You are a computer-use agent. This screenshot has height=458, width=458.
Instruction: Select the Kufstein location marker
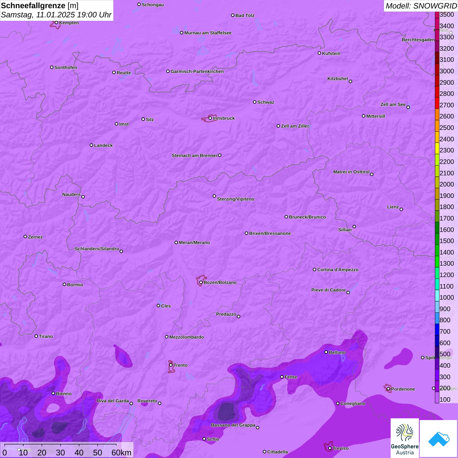(x=319, y=53)
